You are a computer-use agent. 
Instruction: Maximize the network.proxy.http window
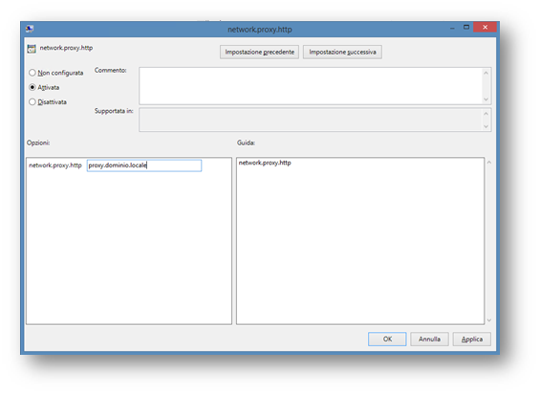pos(466,27)
